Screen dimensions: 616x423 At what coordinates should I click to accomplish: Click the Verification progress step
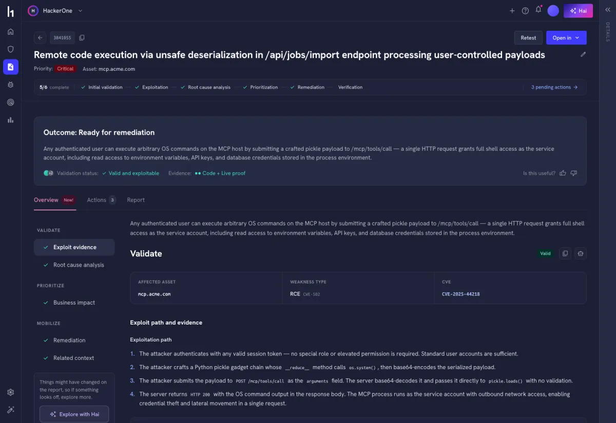point(350,87)
